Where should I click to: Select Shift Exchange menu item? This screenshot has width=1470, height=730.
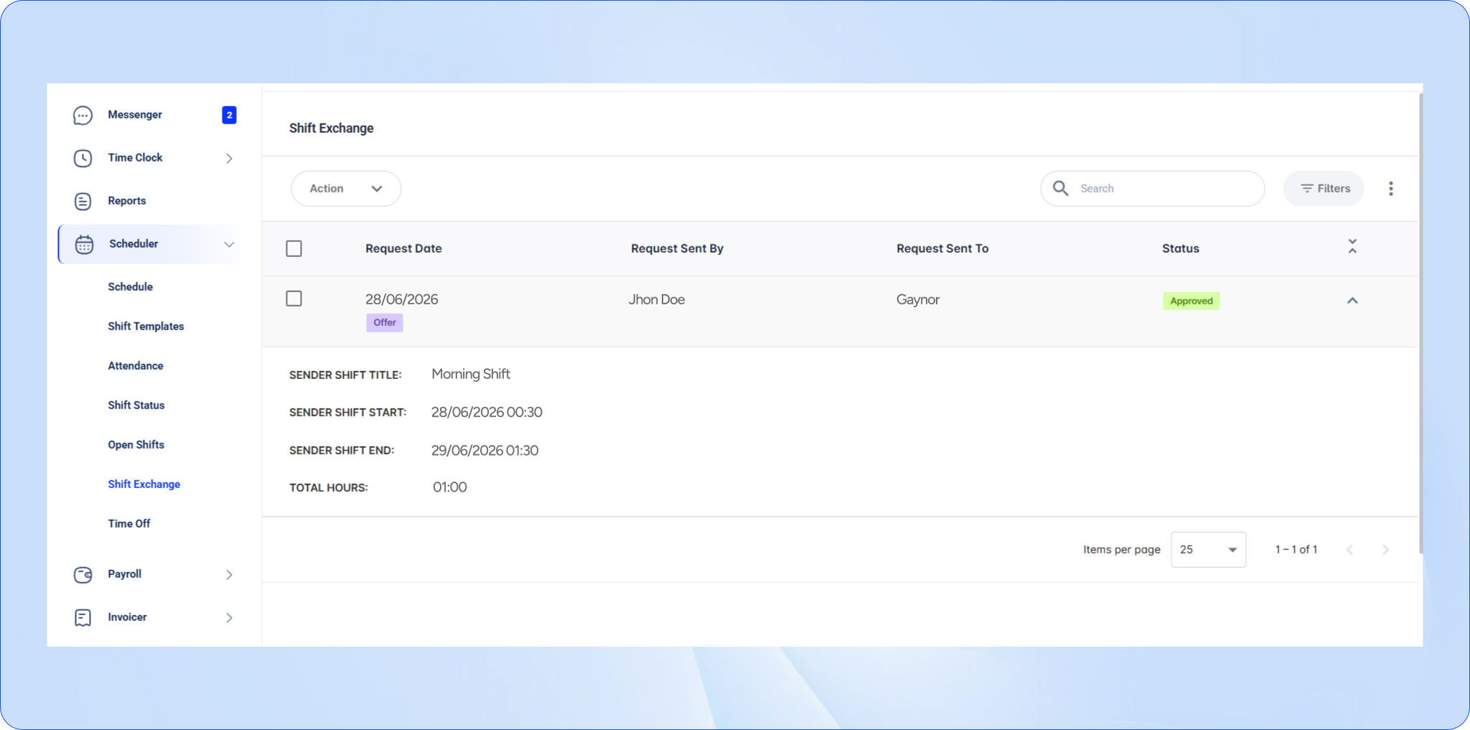(144, 484)
